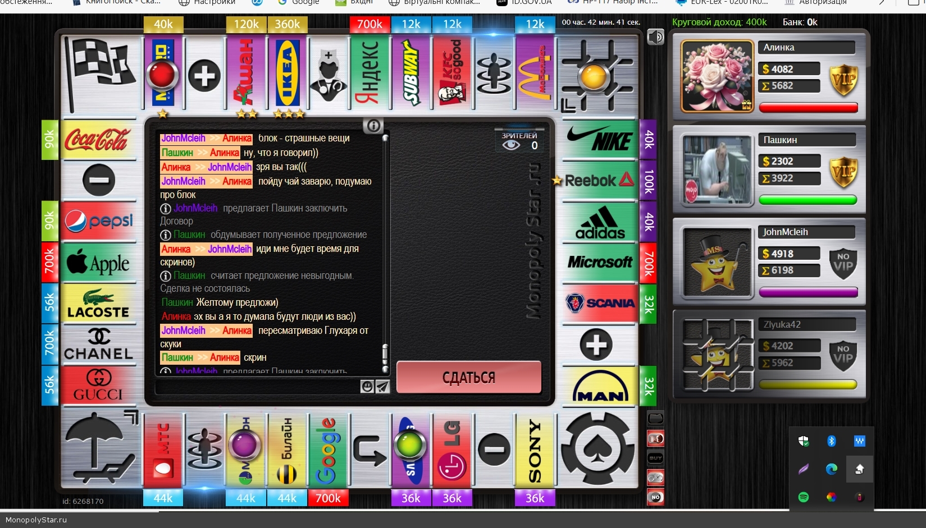Click the chance figure cell beside KFC
Screen dimensions: 926x528
(494, 73)
